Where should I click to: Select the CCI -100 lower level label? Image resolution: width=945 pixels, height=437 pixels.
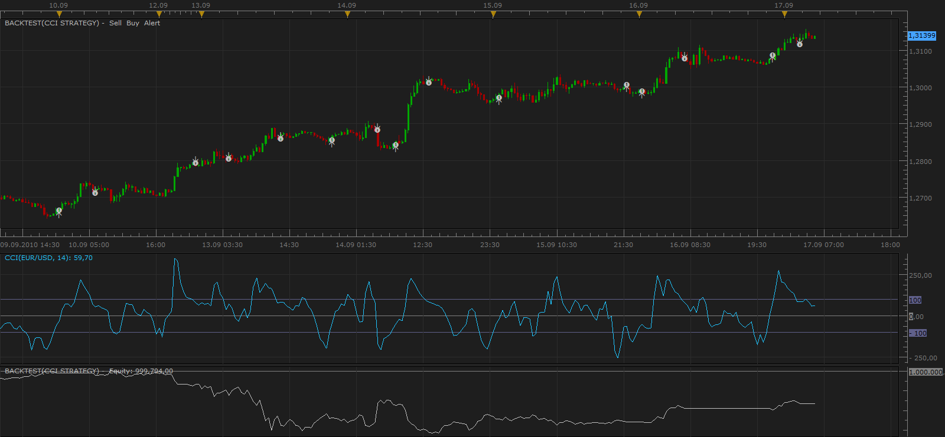918,333
